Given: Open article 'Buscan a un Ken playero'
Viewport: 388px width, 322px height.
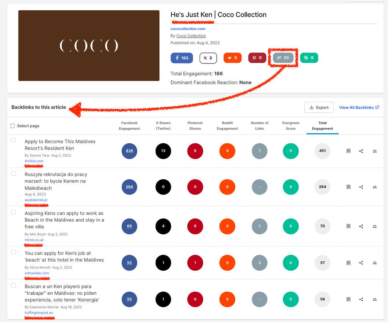Looking at the screenshot, I should 62,293.
